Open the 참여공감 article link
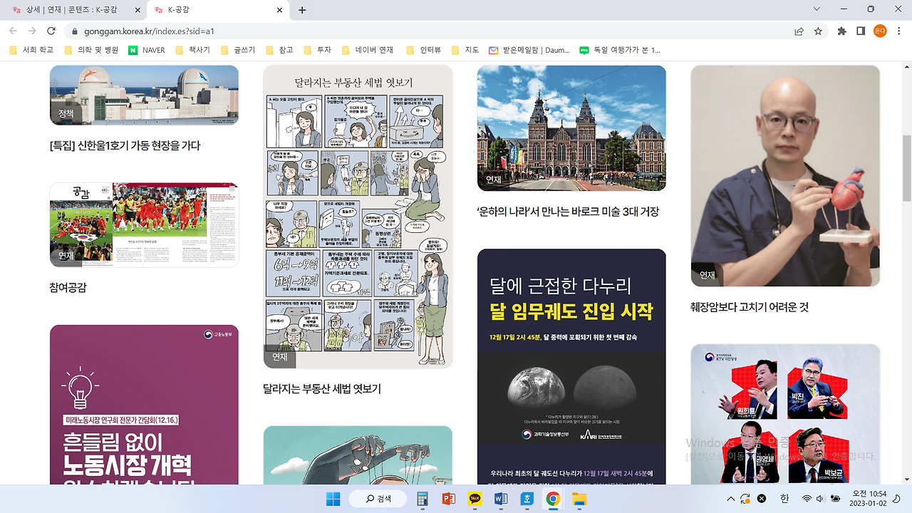Screen dimensions: 912x513 pyautogui.click(x=68, y=288)
